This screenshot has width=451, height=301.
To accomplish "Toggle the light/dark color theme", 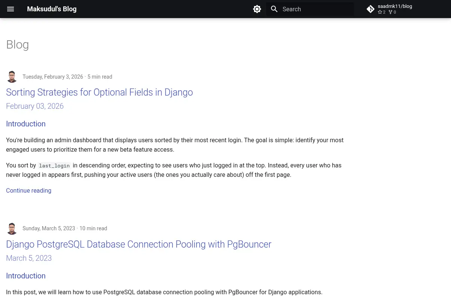I will tap(257, 9).
